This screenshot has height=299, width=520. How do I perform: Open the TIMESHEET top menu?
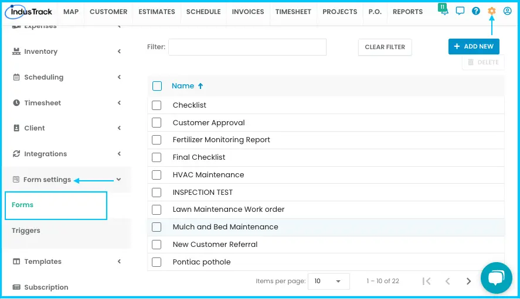[x=293, y=12]
